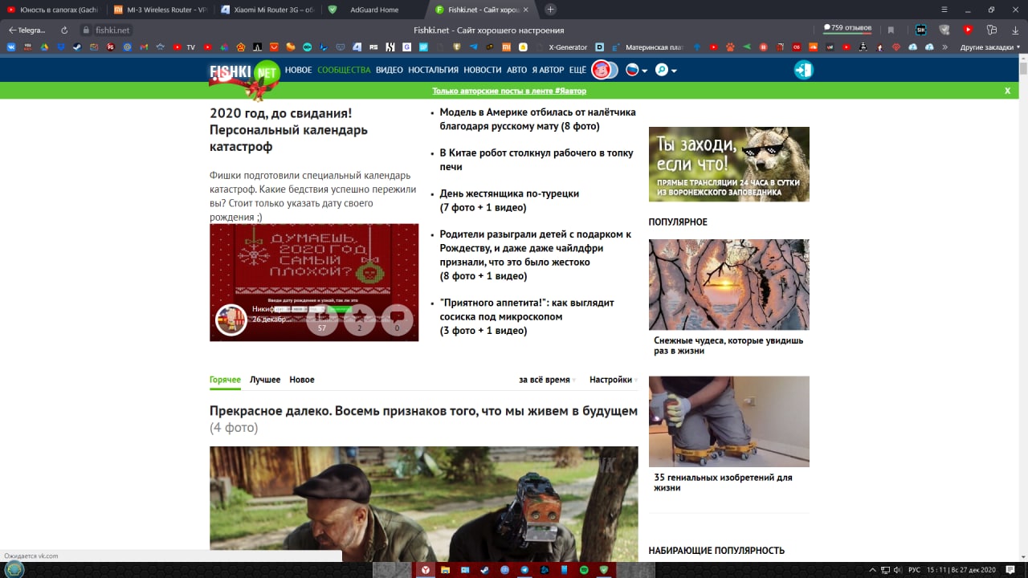Image resolution: width=1028 pixels, height=578 pixels.
Task: Open the 'ЕЩЁ' menu in site header
Action: point(577,70)
